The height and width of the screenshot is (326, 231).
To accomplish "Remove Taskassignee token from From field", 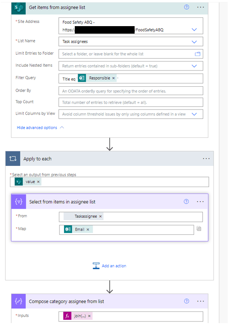I will coord(101,217).
